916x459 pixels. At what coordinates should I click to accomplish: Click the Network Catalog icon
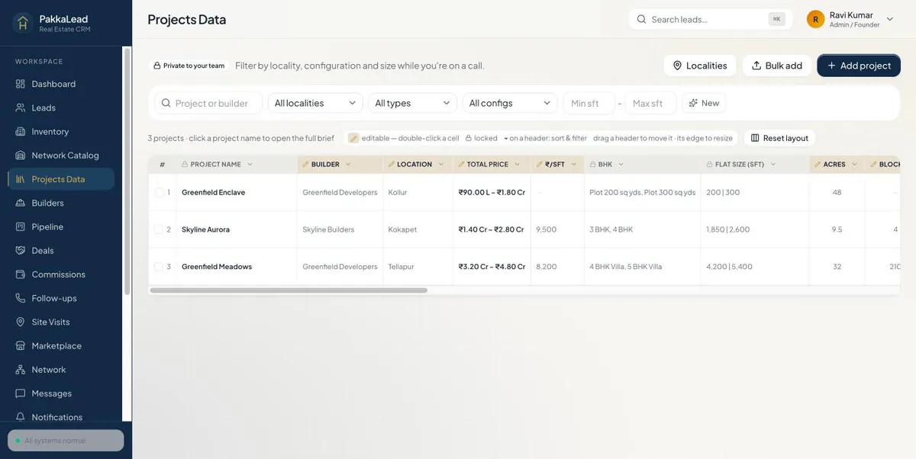click(x=21, y=155)
